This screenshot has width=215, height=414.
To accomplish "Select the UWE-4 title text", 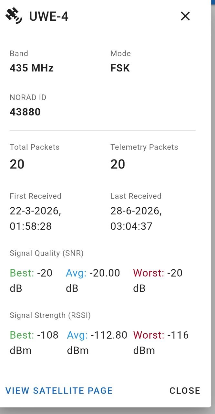I will click(x=49, y=16).
